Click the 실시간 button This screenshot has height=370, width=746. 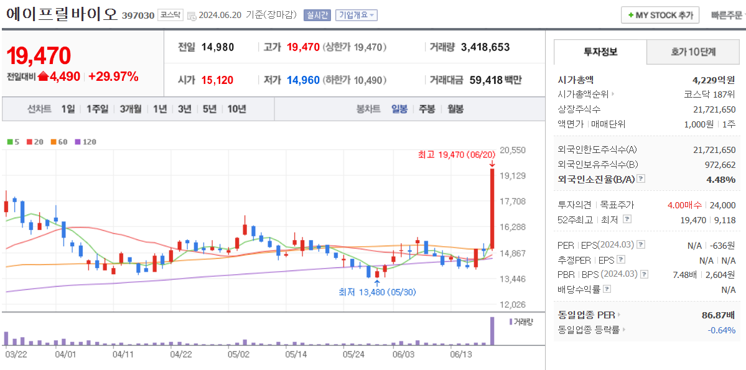click(317, 15)
